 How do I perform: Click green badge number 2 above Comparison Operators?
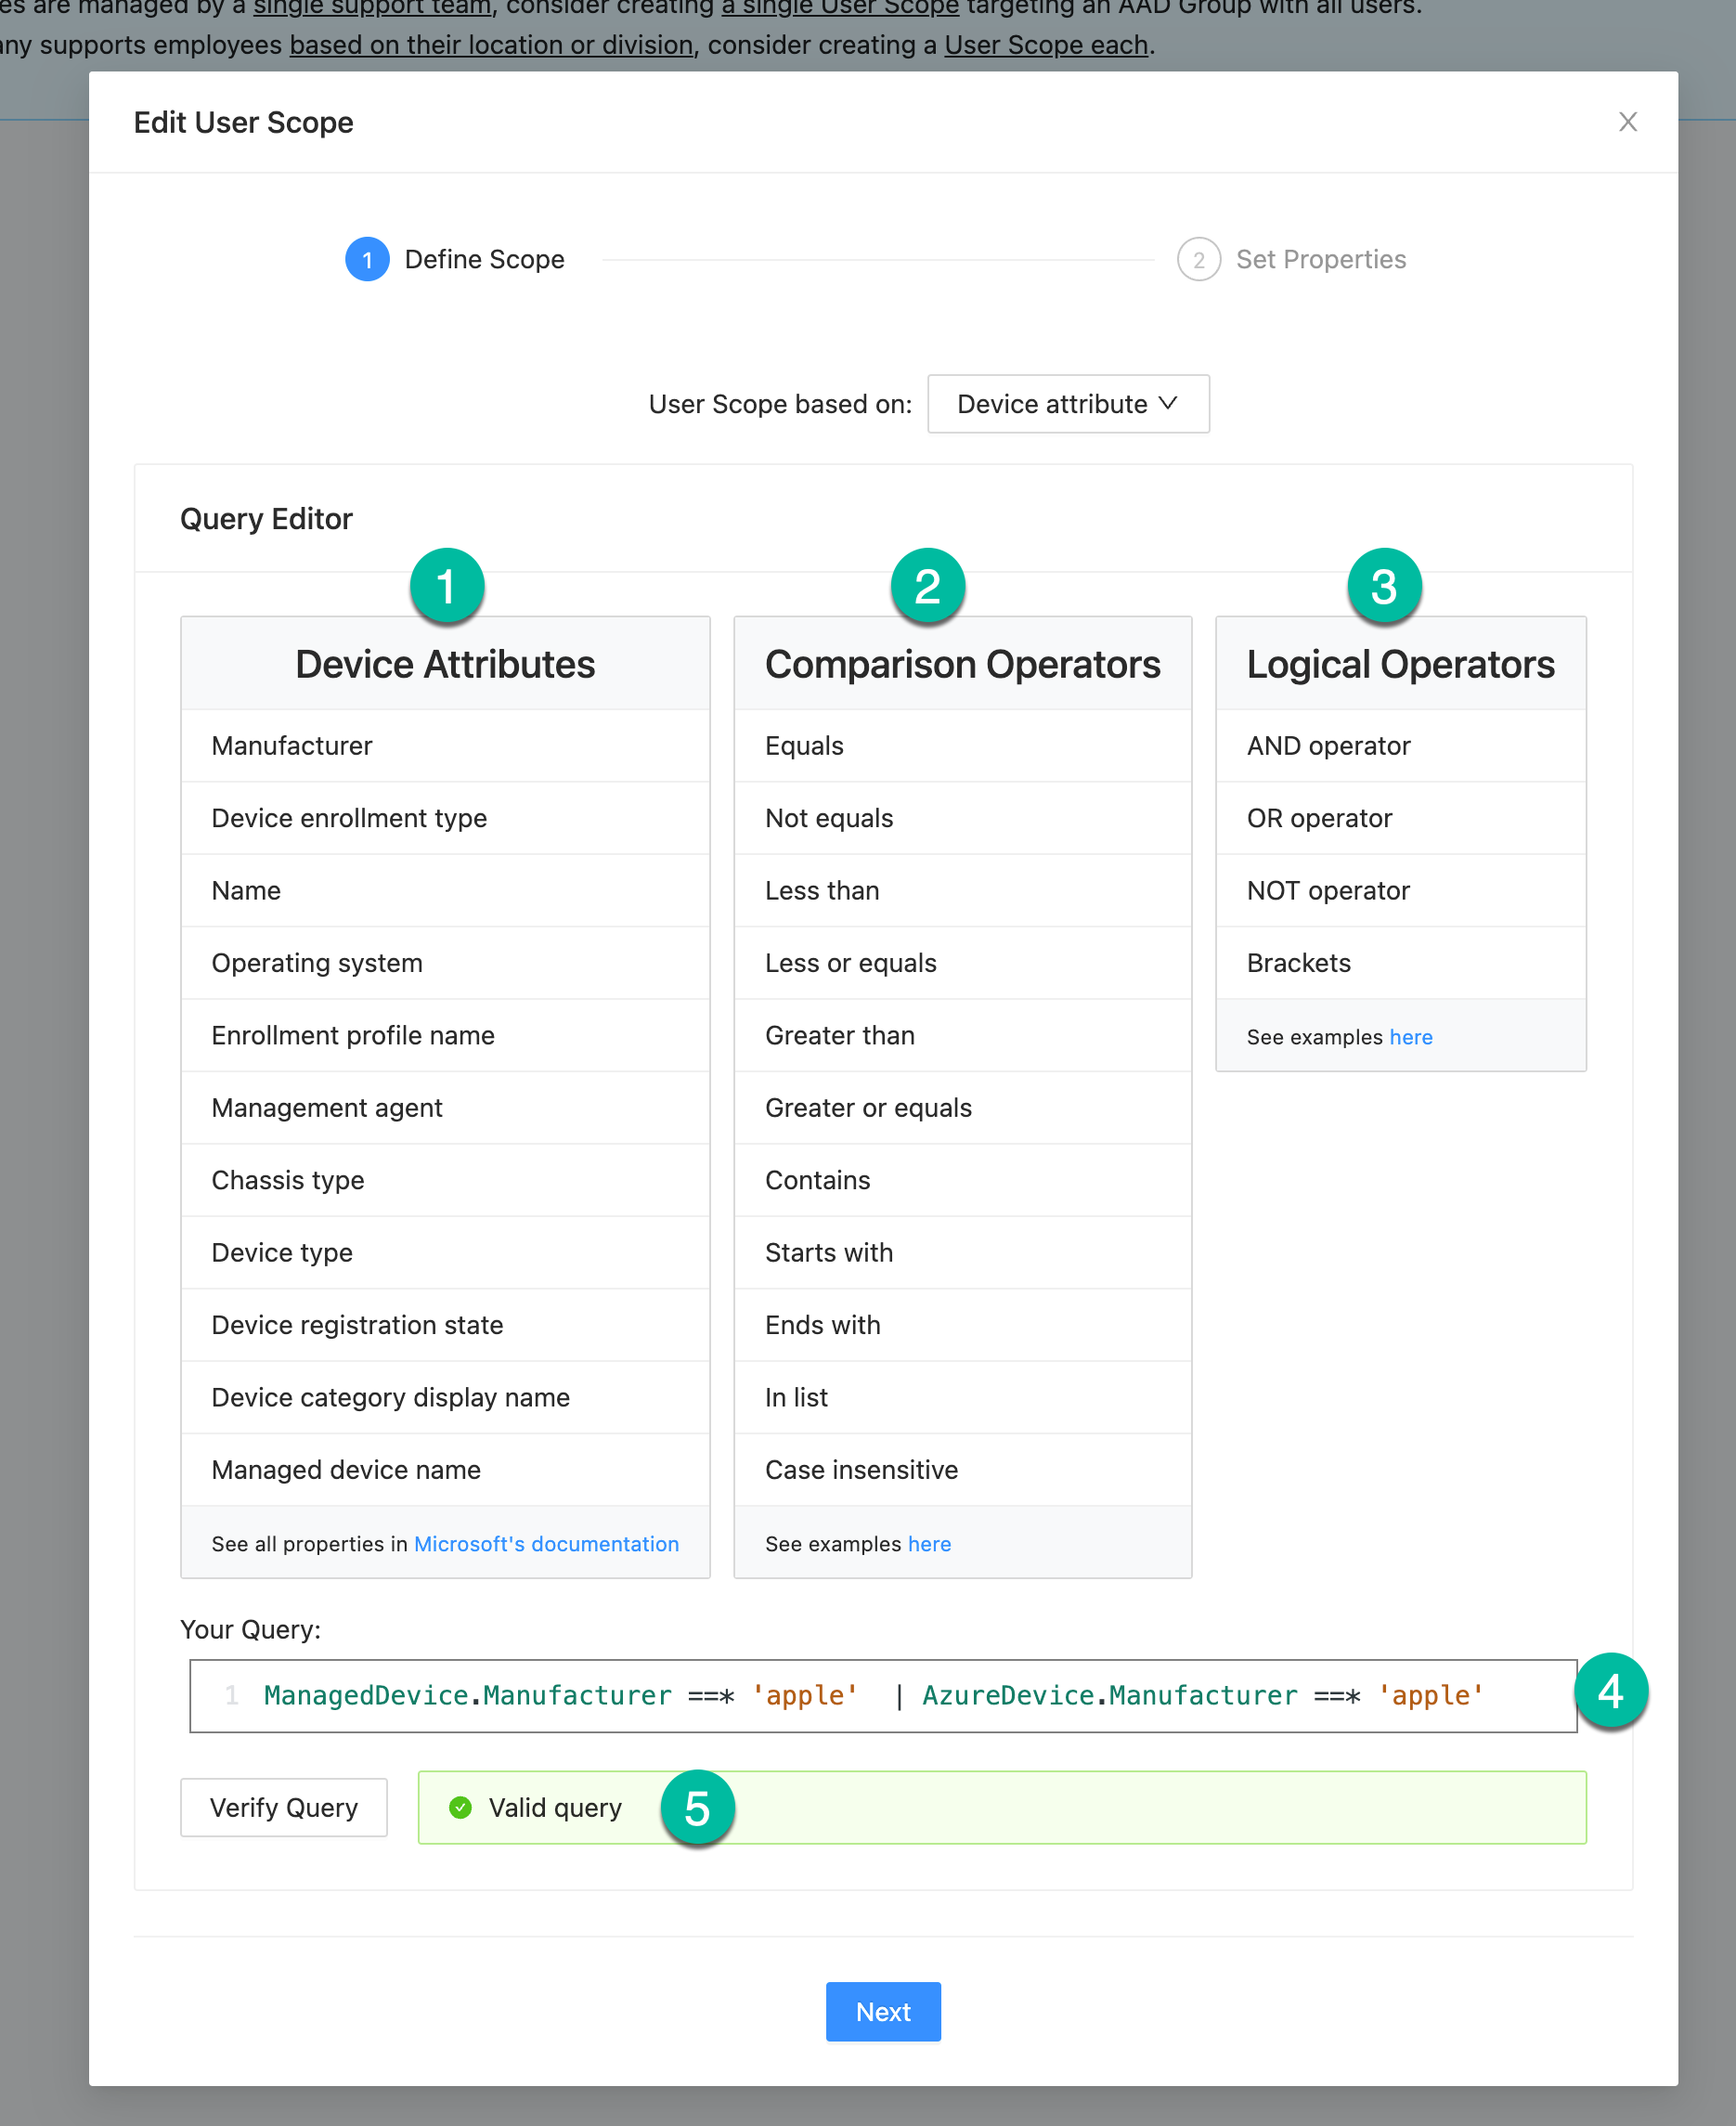pyautogui.click(x=927, y=586)
